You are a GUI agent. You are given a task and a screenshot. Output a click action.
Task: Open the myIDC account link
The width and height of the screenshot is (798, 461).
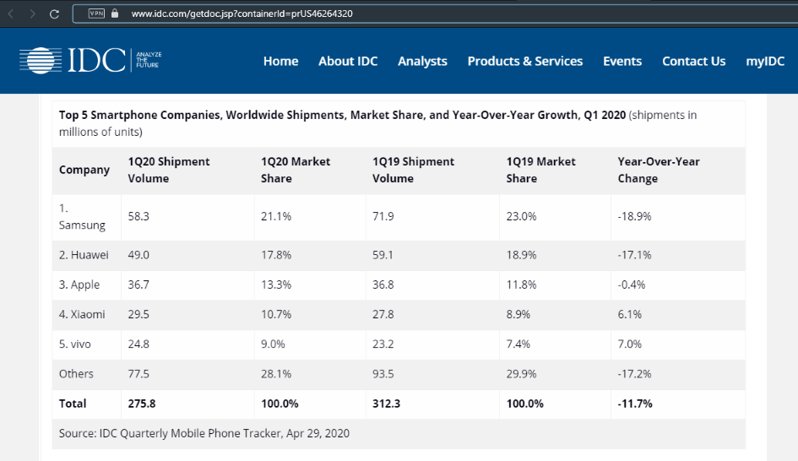pyautogui.click(x=765, y=61)
